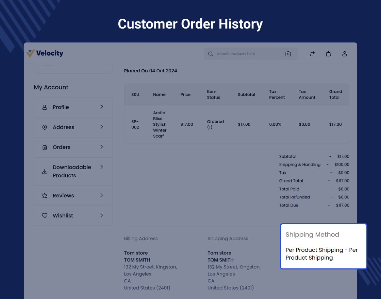Expand the Address chevron arrow
Viewport: 381px width, 299px height.
pos(102,127)
